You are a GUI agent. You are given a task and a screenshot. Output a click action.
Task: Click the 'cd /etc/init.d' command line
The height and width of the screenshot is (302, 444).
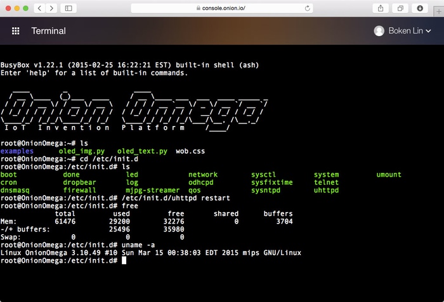point(69,159)
